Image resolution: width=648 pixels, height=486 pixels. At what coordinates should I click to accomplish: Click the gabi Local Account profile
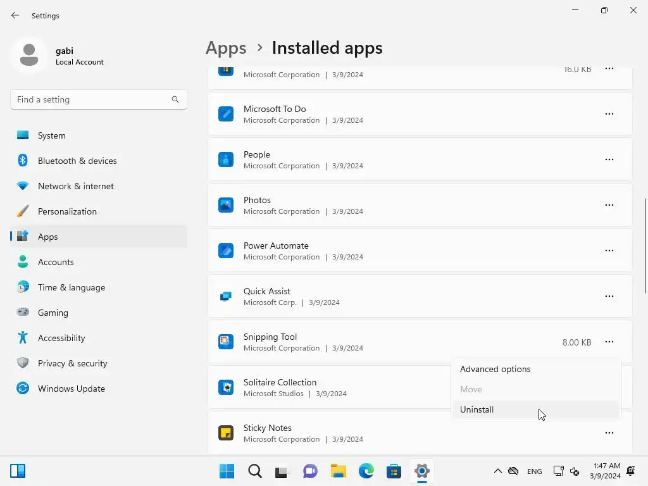pyautogui.click(x=58, y=56)
